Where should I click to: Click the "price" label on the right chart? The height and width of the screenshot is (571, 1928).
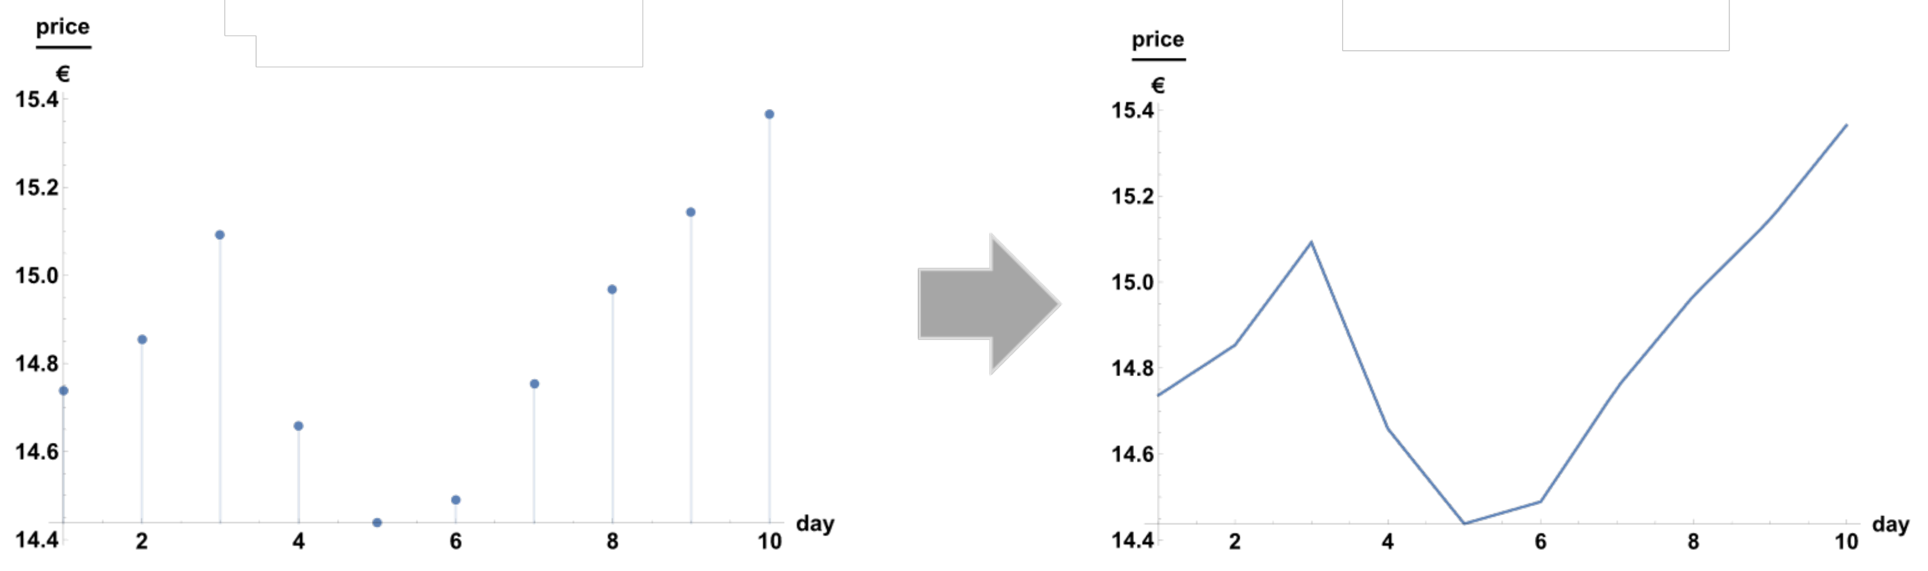pyautogui.click(x=1158, y=40)
